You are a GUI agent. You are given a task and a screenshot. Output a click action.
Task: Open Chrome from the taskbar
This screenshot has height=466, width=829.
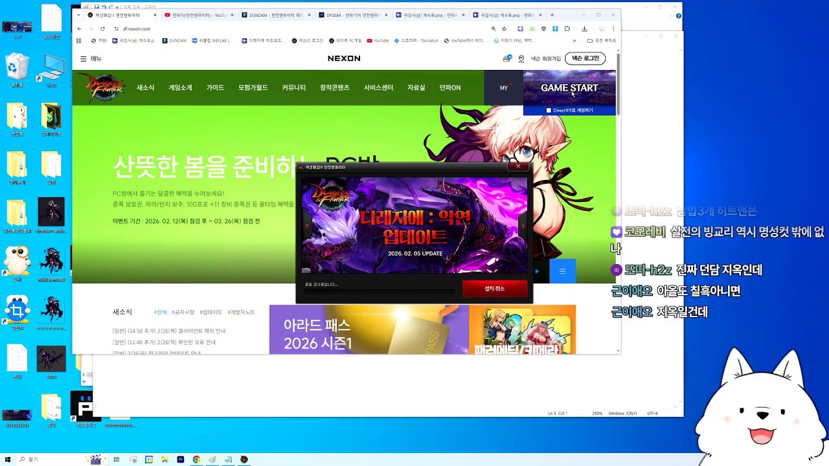point(196,460)
